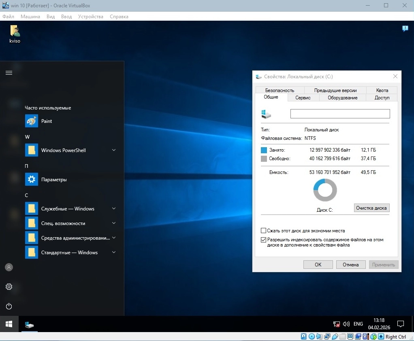Click the Windows Start button on taskbar
This screenshot has width=414, height=341.
(9, 324)
